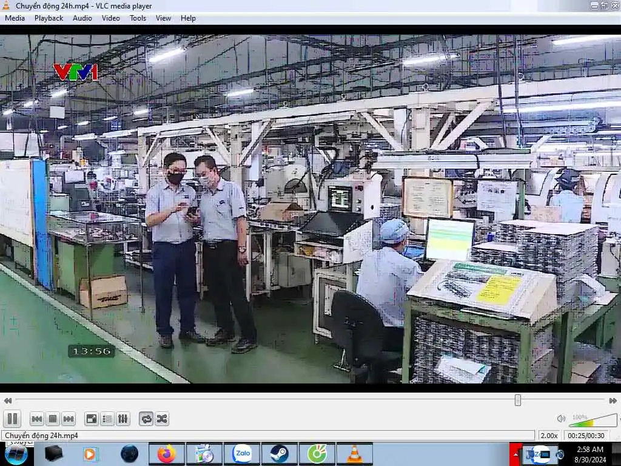Pause playback with the pause button
The width and height of the screenshot is (621, 466).
click(x=12, y=419)
